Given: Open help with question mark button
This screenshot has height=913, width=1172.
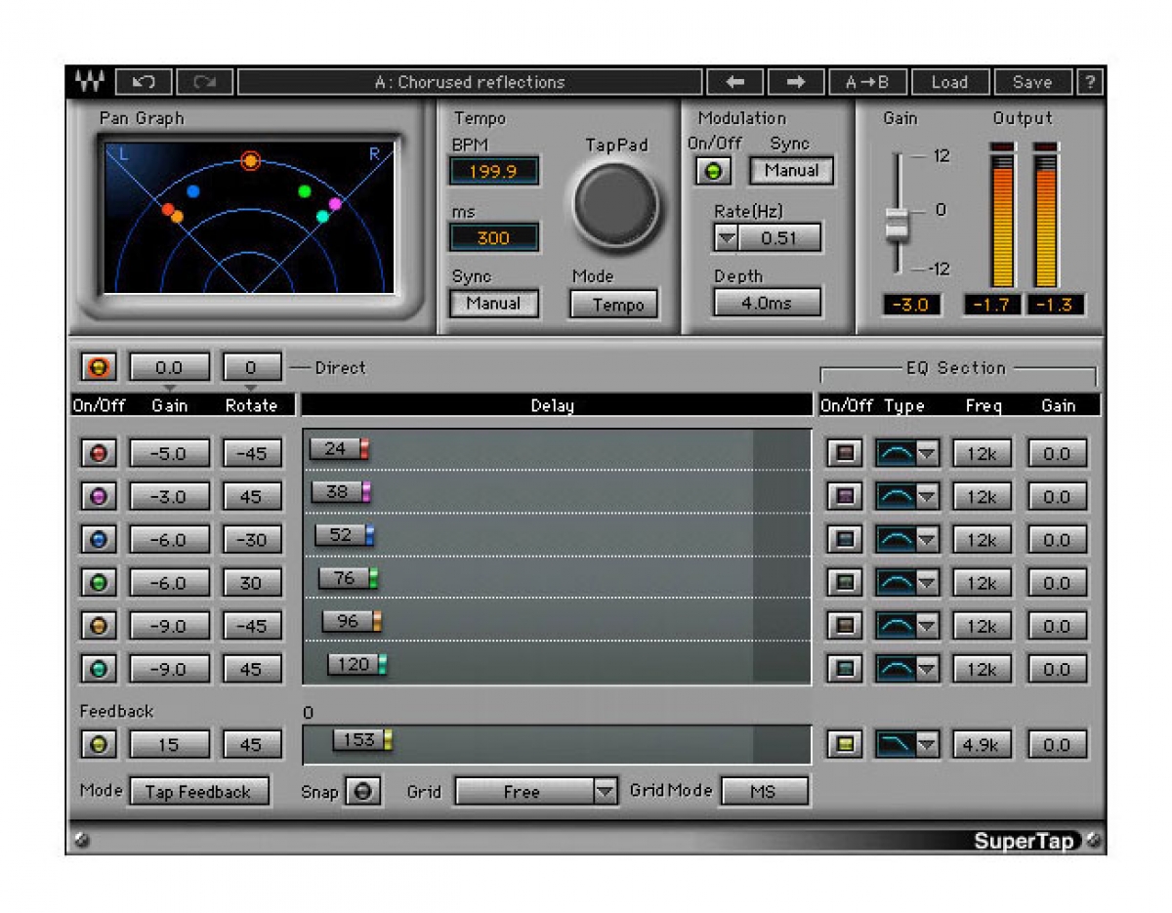Looking at the screenshot, I should (1089, 82).
